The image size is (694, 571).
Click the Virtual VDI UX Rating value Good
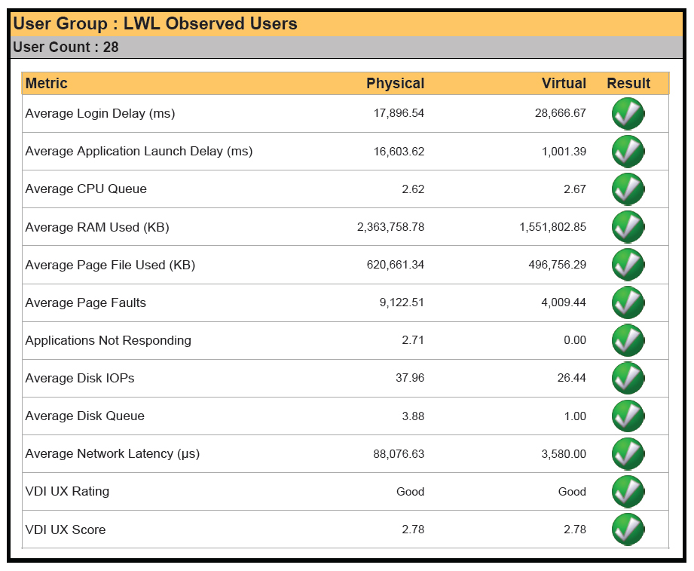(572, 492)
